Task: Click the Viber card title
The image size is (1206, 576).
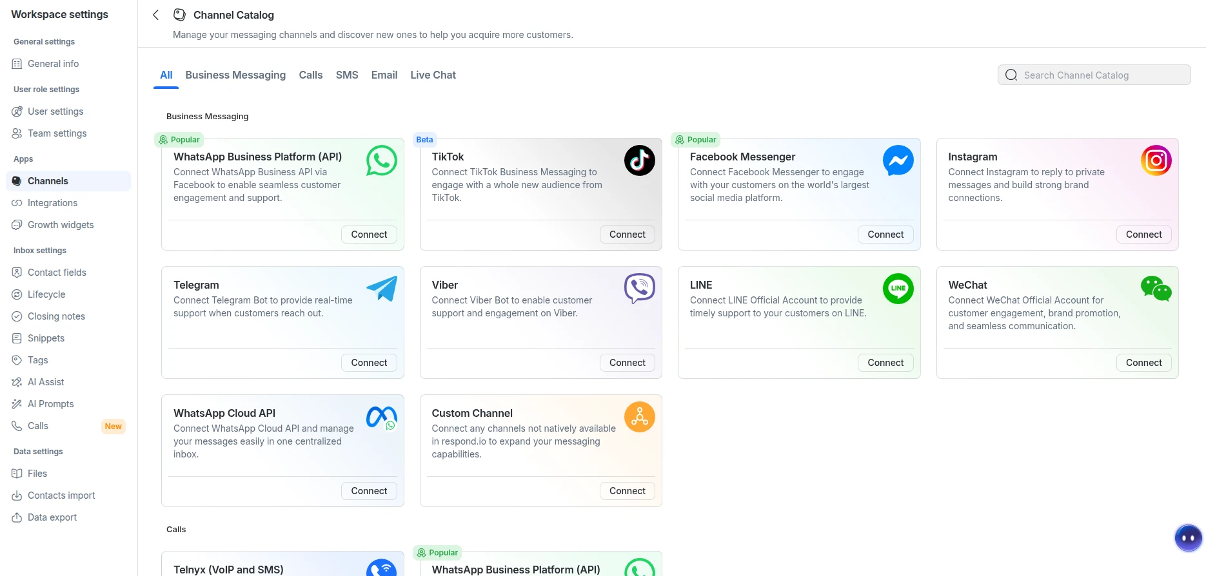Action: coord(445,285)
